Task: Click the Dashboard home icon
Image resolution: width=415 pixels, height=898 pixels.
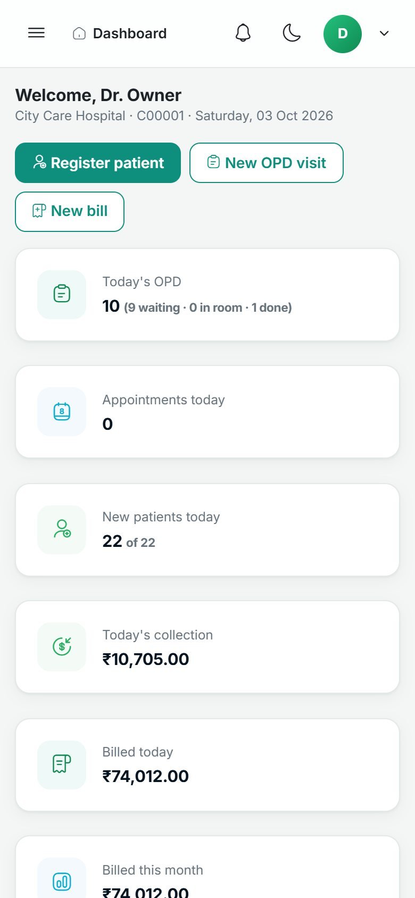Action: tap(79, 34)
